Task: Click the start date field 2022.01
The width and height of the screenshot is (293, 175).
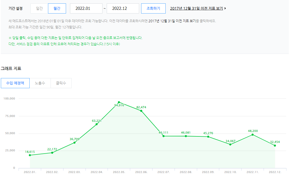Action: coord(86,8)
